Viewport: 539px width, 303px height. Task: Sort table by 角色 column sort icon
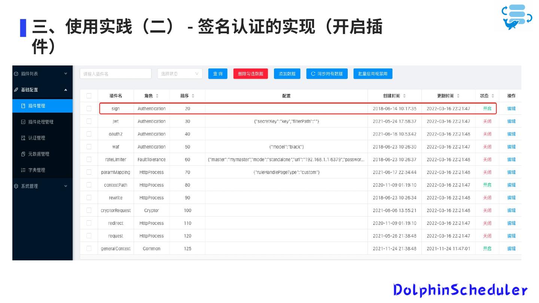(x=157, y=96)
